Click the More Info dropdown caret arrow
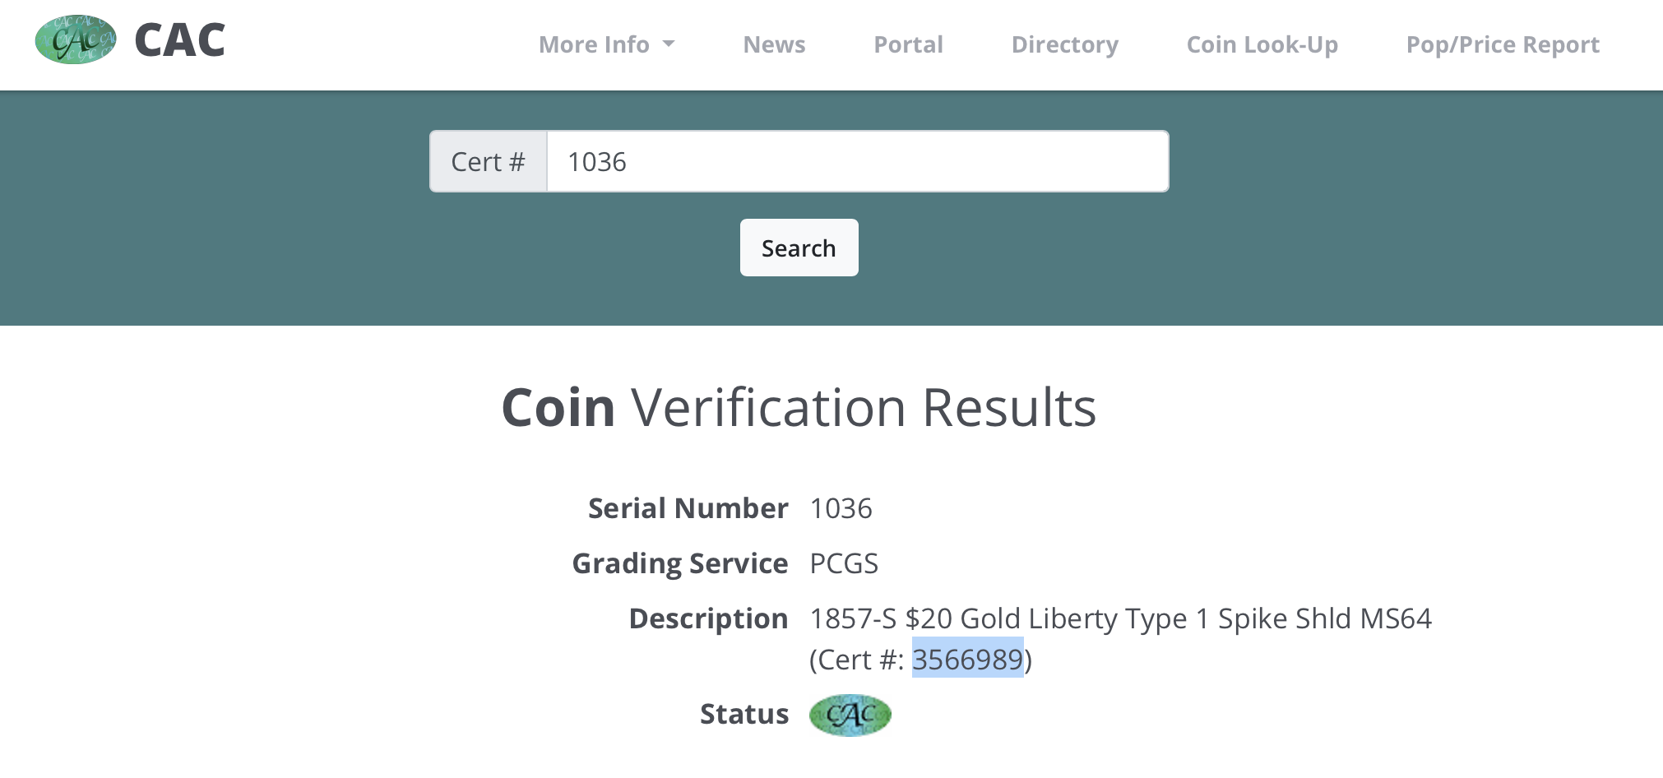 pos(669,44)
